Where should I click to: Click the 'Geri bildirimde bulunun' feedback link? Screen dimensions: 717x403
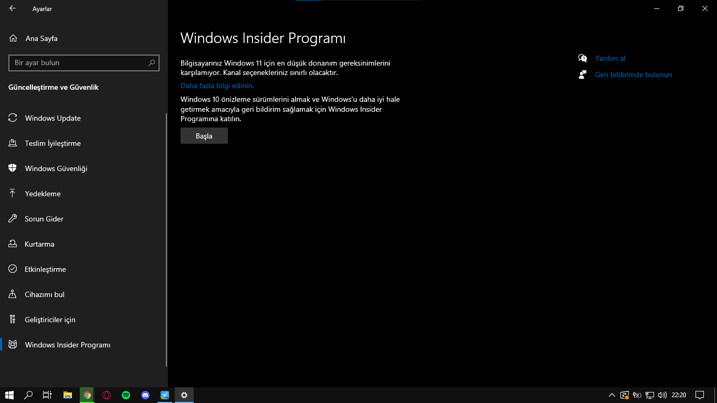point(634,75)
